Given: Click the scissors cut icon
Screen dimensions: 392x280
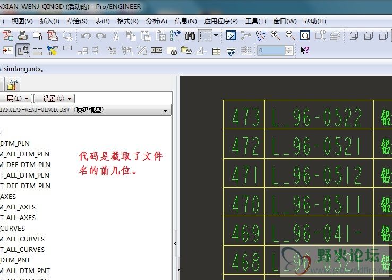Looking at the screenshot, I should coord(115,36).
